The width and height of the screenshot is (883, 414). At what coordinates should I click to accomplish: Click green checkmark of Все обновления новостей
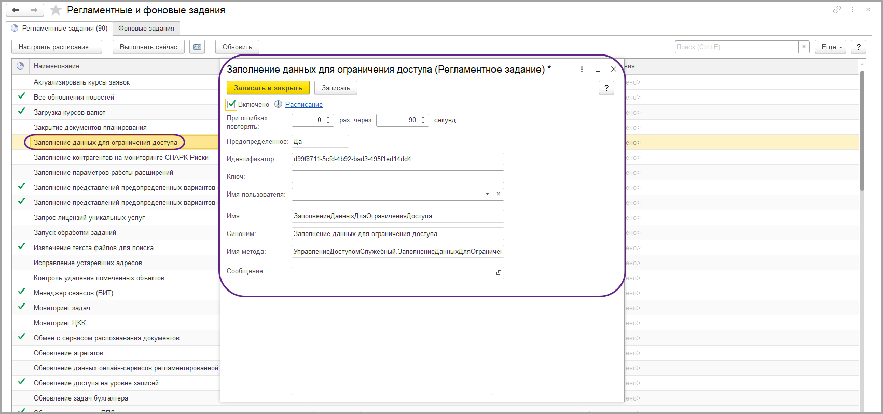click(x=21, y=96)
